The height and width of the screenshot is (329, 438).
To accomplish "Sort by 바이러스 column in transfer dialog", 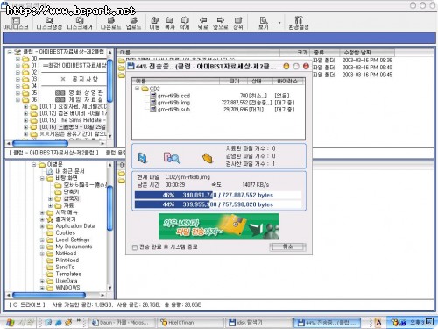I will pos(288,81).
